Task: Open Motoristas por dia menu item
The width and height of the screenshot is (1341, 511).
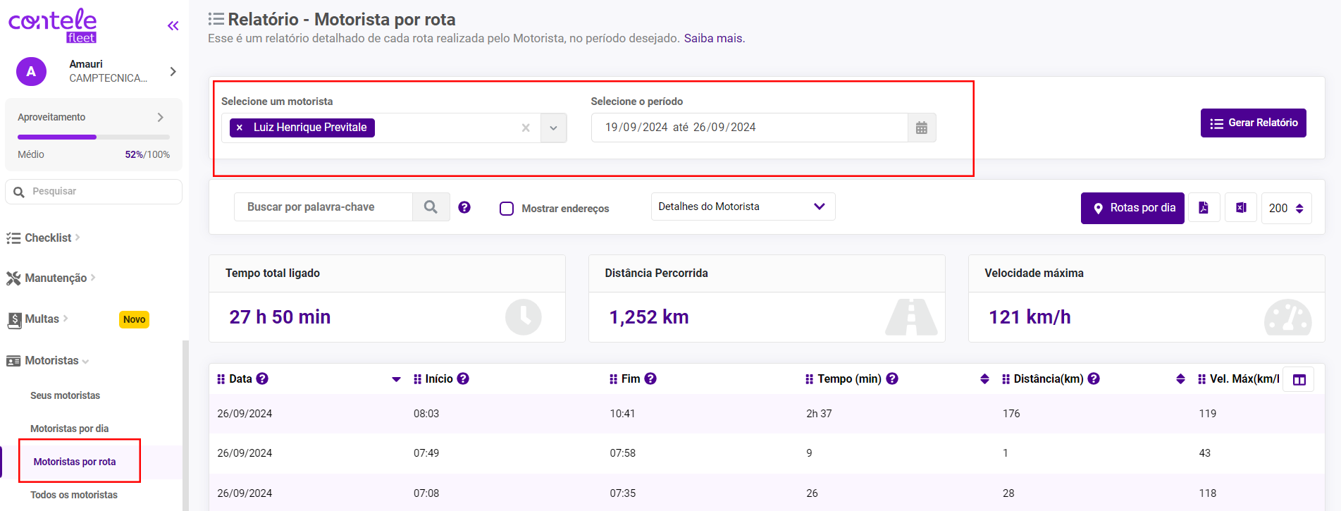Action: [69, 429]
